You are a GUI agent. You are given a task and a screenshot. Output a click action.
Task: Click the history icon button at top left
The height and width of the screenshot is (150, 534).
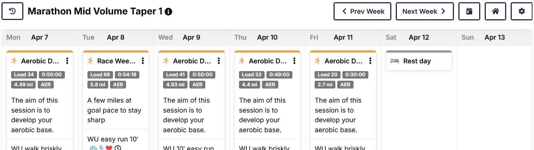coord(12,11)
